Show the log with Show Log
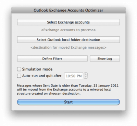The image size is (137, 126). pos(105,59)
